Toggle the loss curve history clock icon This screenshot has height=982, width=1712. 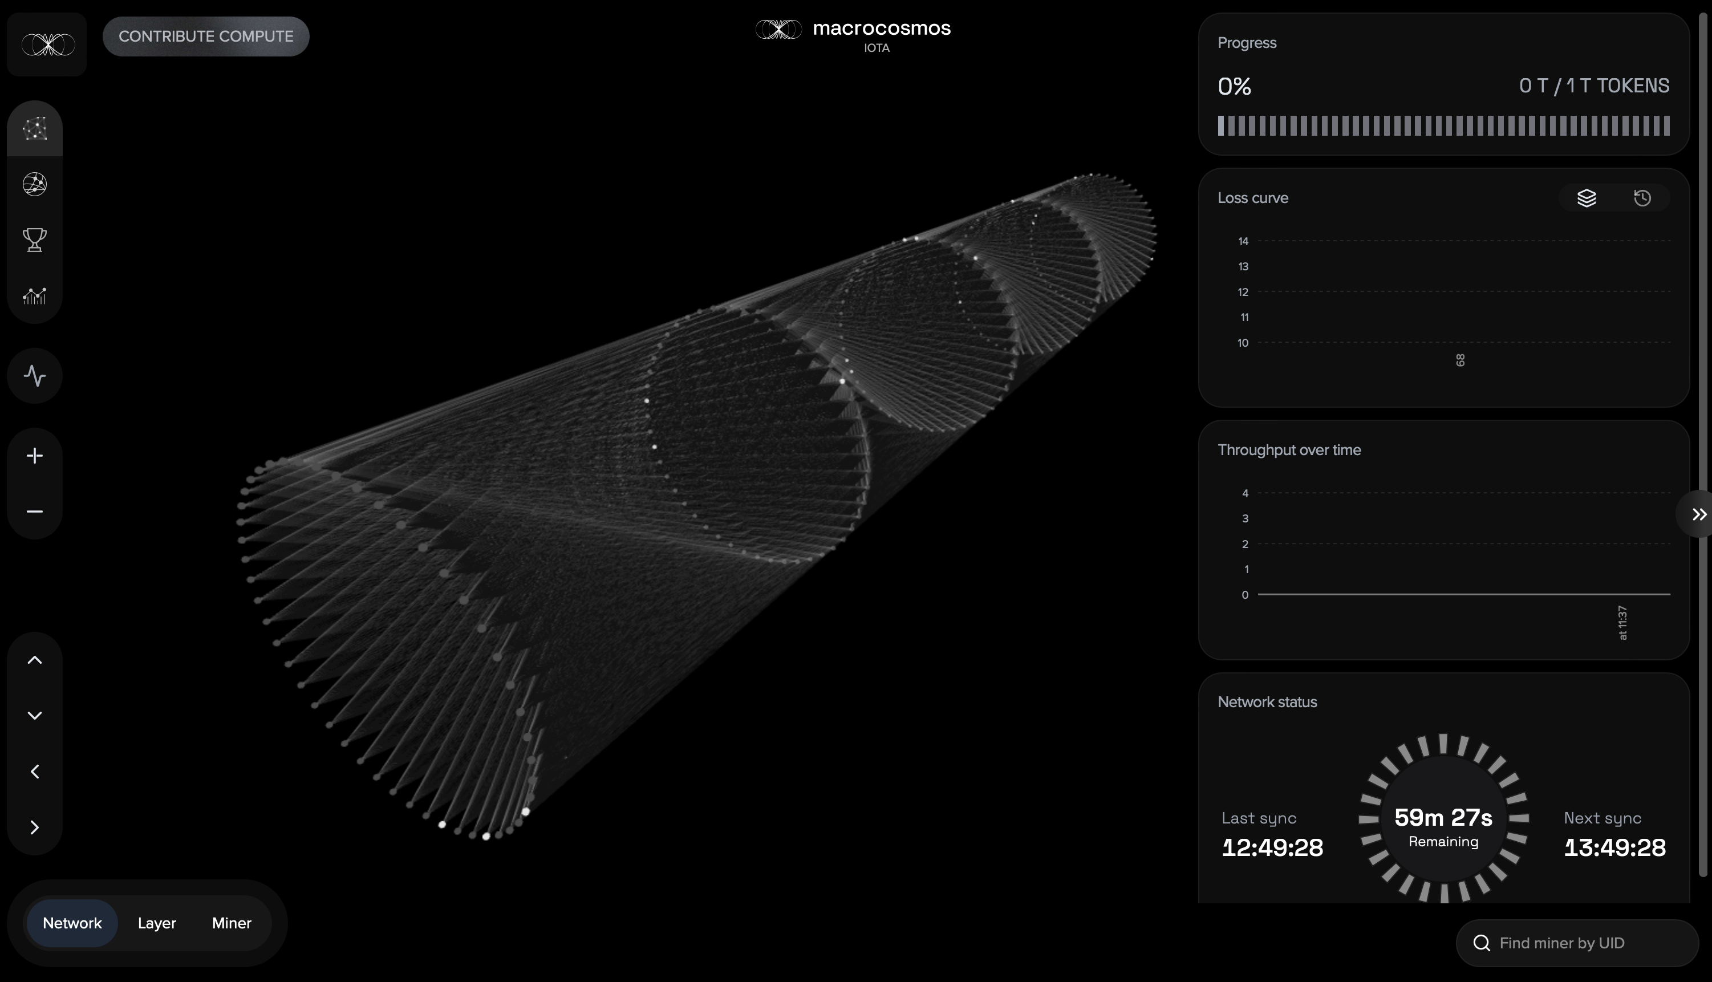1642,198
